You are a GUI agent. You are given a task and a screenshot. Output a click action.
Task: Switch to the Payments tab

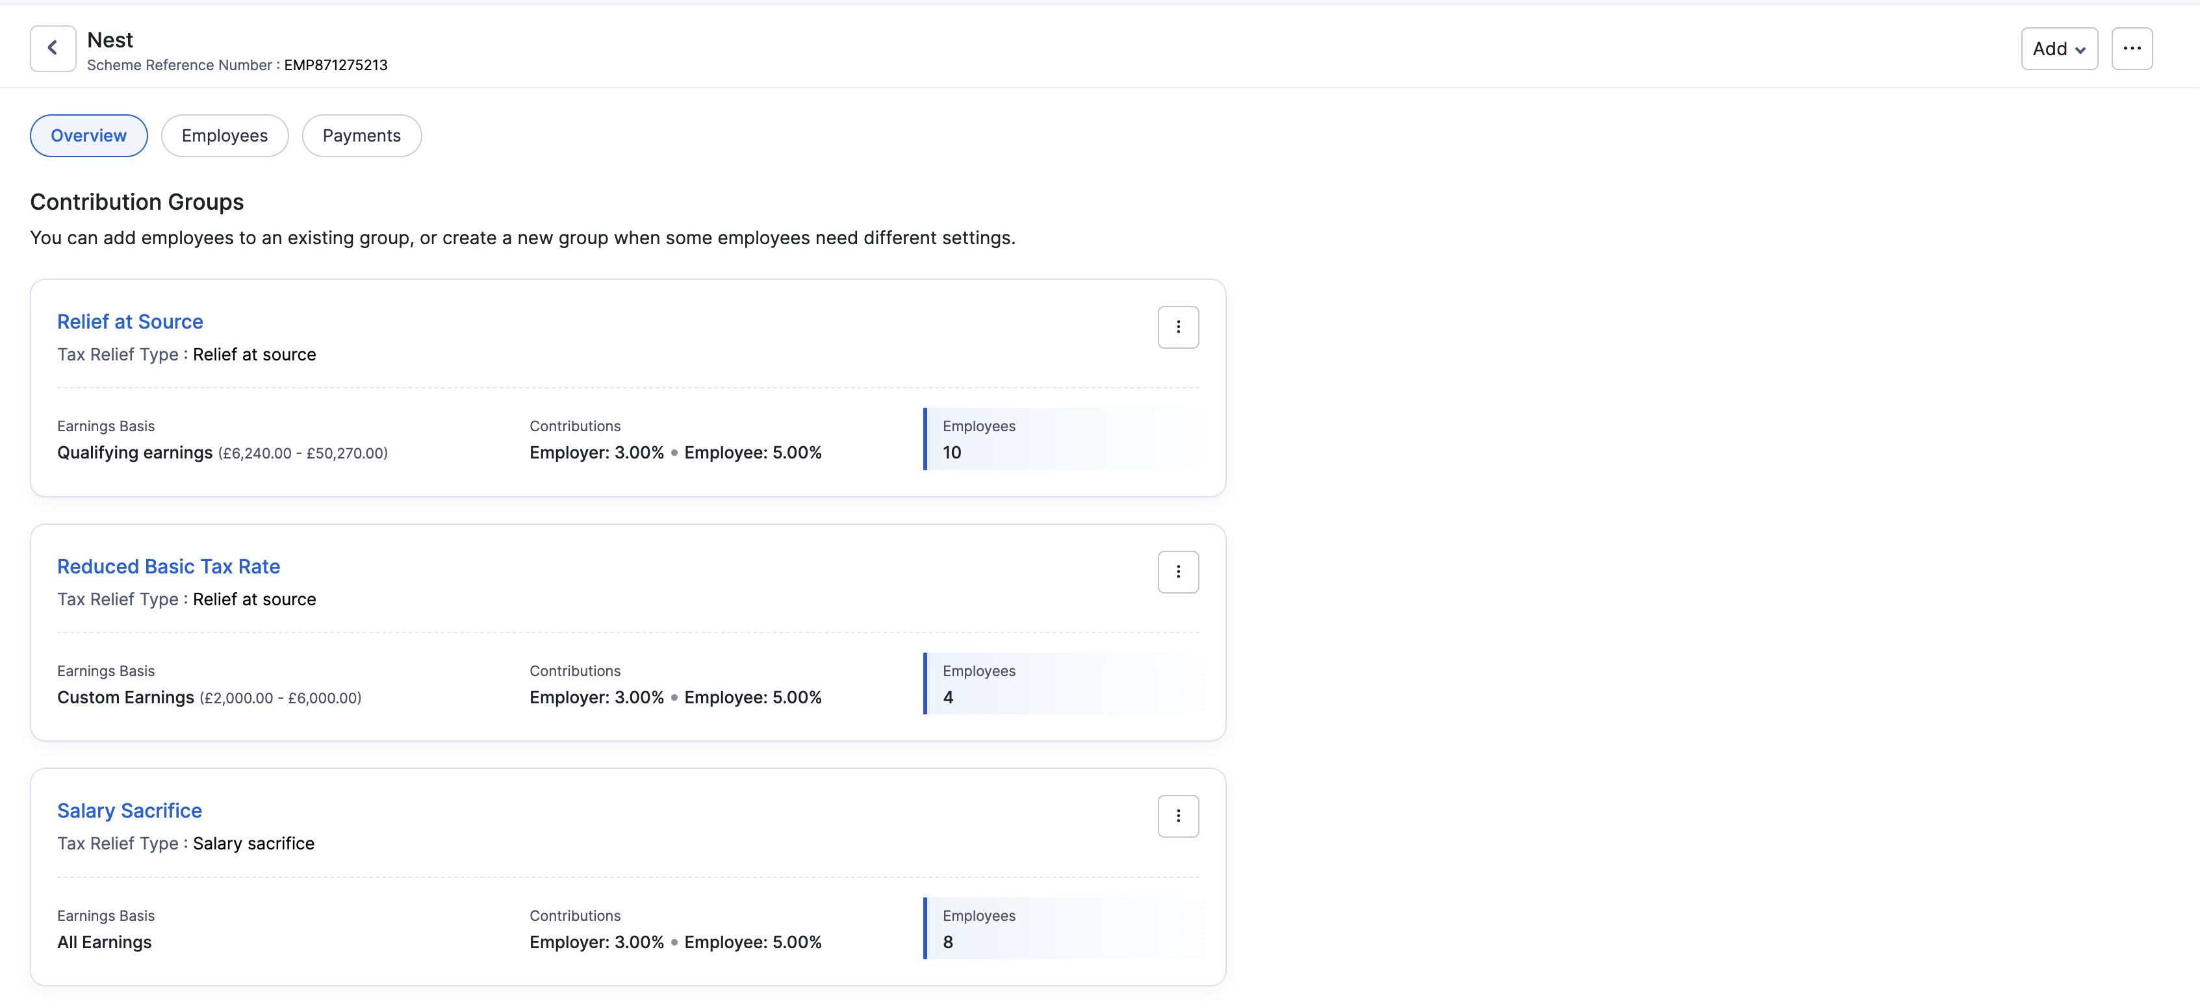(362, 136)
